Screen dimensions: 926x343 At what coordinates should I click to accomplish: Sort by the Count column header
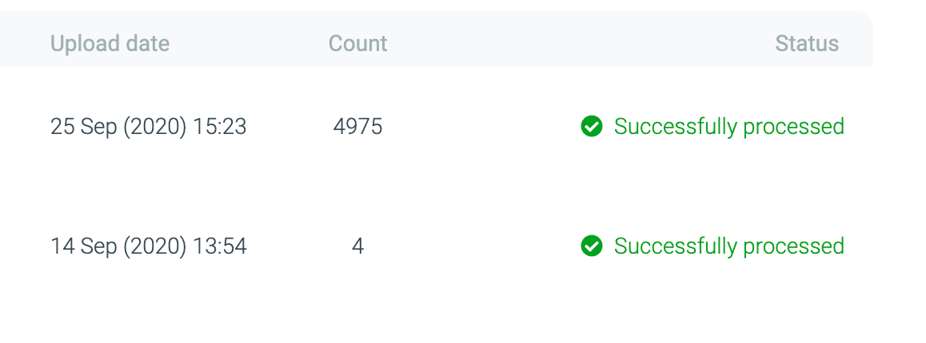[x=357, y=43]
